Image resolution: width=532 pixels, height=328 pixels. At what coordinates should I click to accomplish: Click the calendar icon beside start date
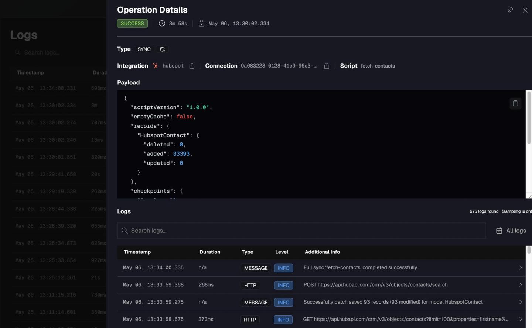[x=201, y=23]
